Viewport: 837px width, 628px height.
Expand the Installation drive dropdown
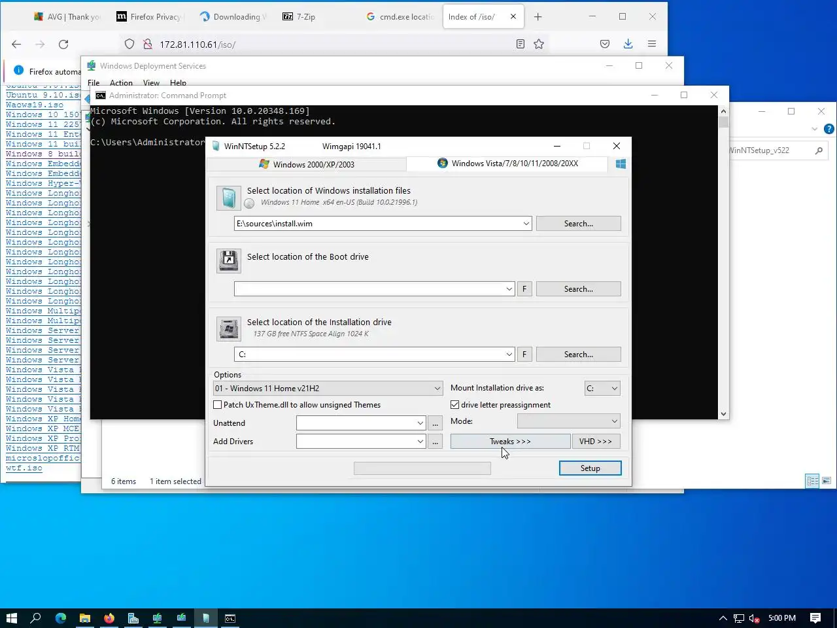(509, 355)
